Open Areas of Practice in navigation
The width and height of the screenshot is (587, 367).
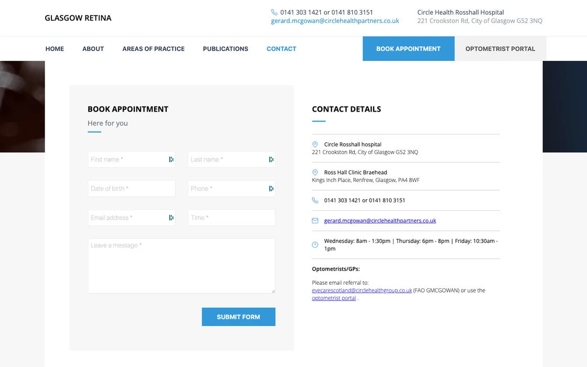[154, 49]
